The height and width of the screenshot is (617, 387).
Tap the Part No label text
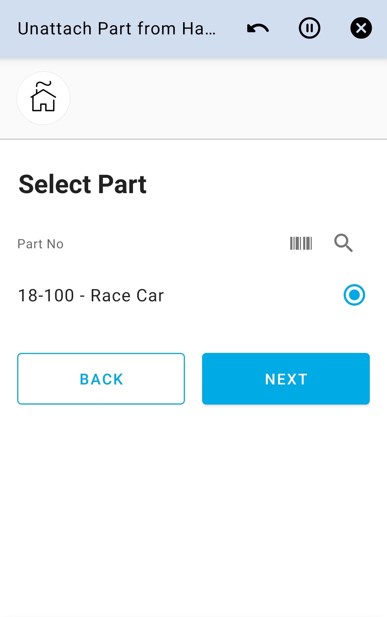coord(40,244)
